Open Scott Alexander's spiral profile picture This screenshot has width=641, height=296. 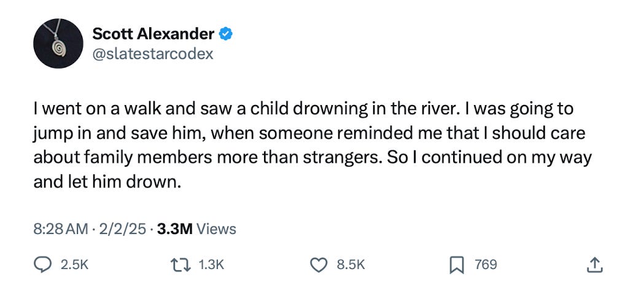coord(58,44)
